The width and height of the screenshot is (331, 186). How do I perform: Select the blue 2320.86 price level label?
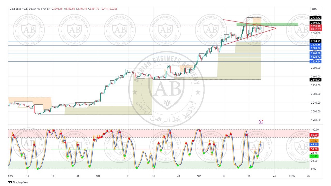(315, 45)
